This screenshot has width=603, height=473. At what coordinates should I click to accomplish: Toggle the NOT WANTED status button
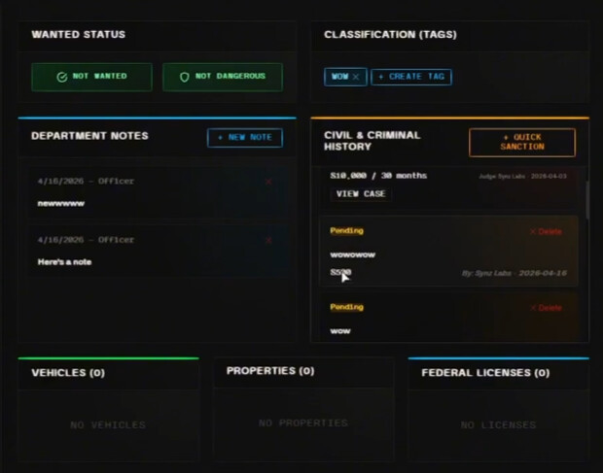[92, 77]
